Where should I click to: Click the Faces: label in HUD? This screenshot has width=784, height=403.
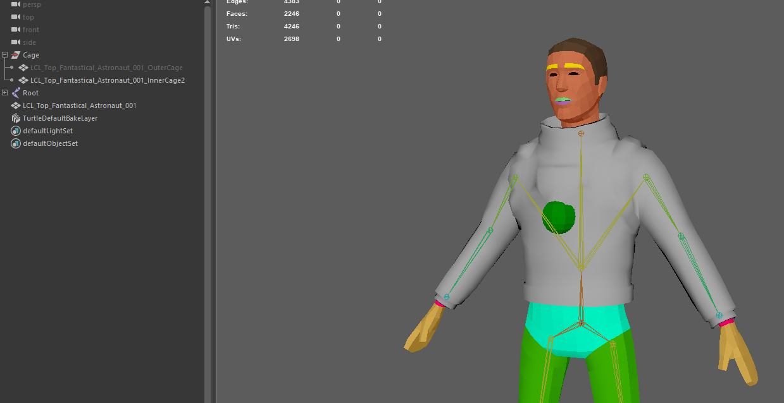click(237, 13)
